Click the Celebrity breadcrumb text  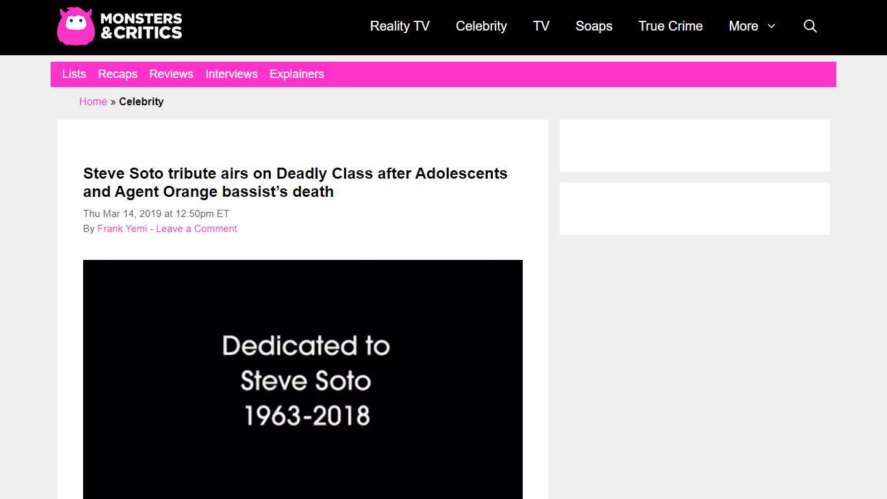[x=141, y=101]
